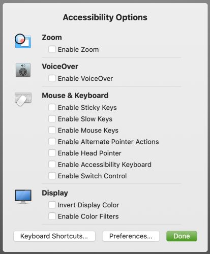Open Preferences… button
This screenshot has height=254, width=210.
pyautogui.click(x=131, y=236)
